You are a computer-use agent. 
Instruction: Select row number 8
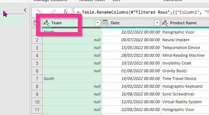pos(37,86)
